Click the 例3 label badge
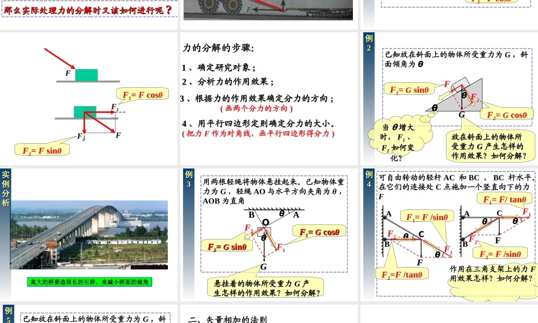Screen dimensions: 538x323 pyautogui.click(x=189, y=179)
